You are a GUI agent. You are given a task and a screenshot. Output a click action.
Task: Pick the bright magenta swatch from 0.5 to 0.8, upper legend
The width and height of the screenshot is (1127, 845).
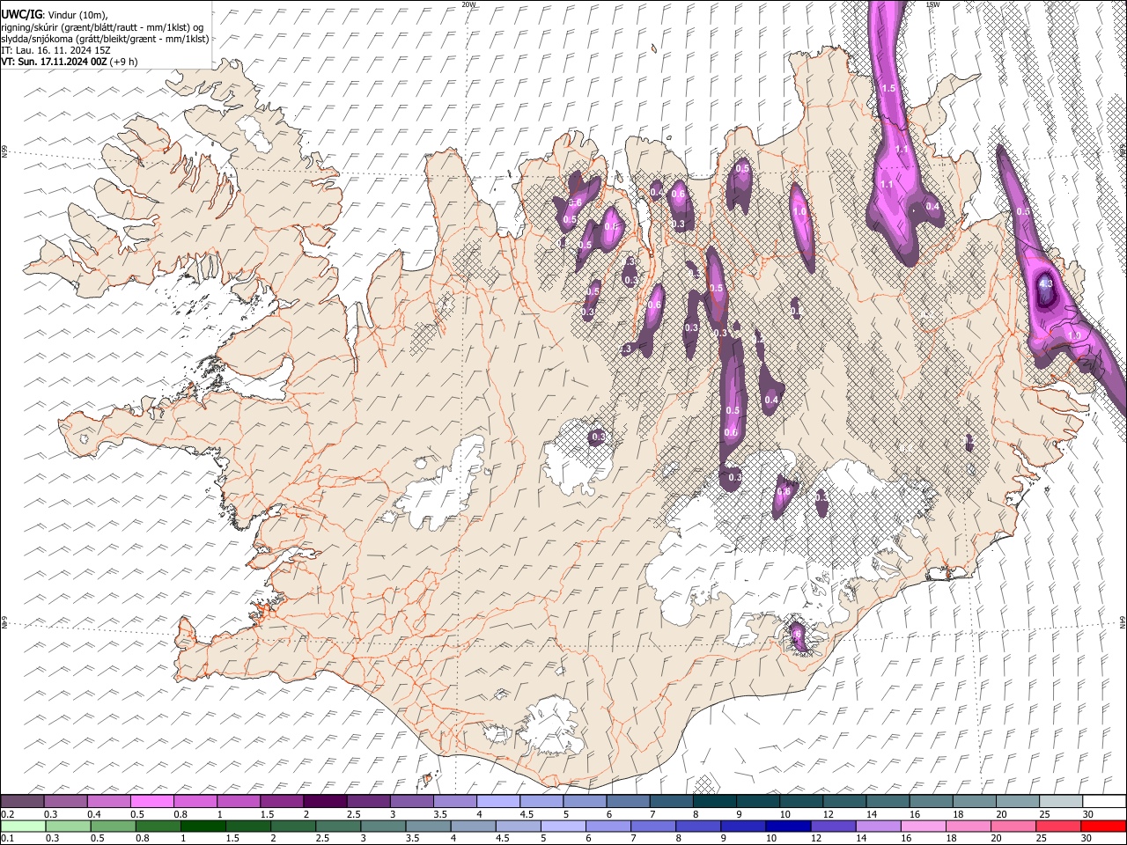tap(152, 802)
